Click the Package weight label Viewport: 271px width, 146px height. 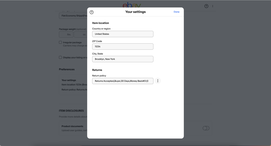tap(67, 29)
